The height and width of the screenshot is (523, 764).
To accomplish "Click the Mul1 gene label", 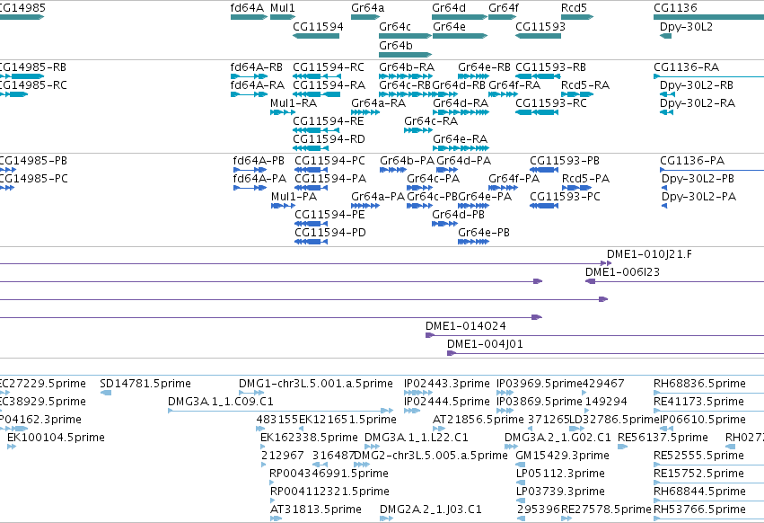I will [283, 8].
